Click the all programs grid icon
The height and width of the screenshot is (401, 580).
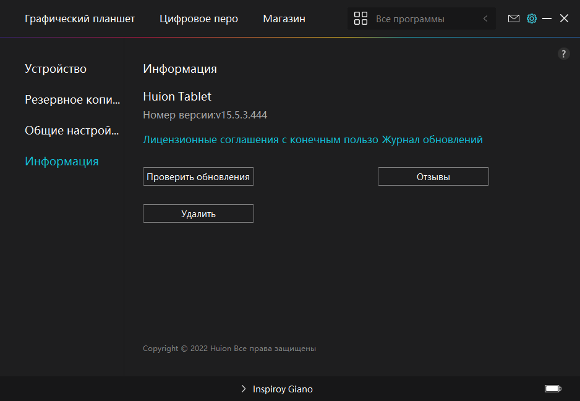point(360,19)
